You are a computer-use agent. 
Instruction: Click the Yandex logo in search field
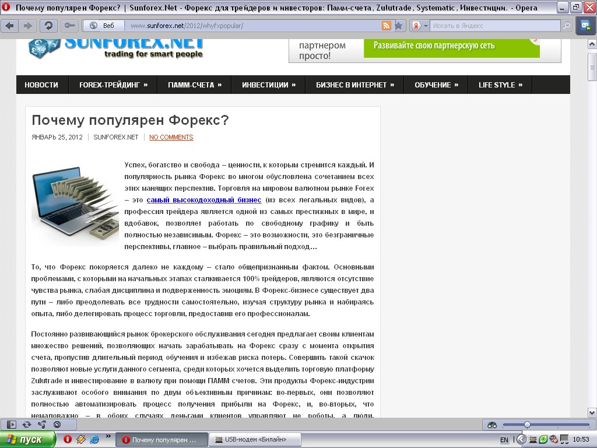click(x=416, y=26)
